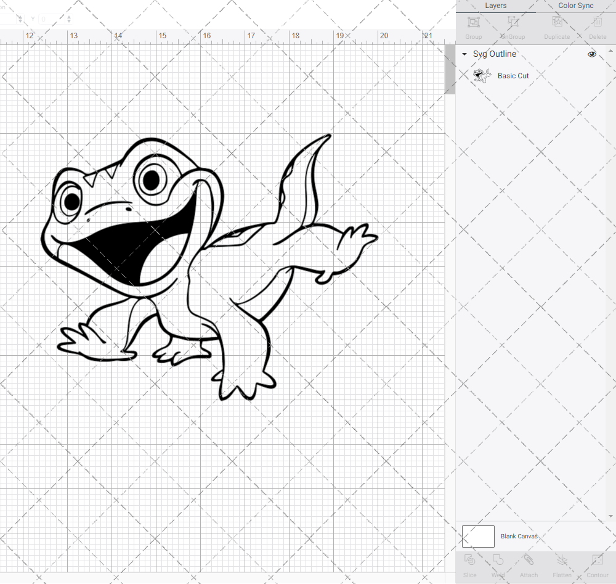616x584 pixels.
Task: Click the layers panel scroll up arrow
Action: pyautogui.click(x=610, y=51)
